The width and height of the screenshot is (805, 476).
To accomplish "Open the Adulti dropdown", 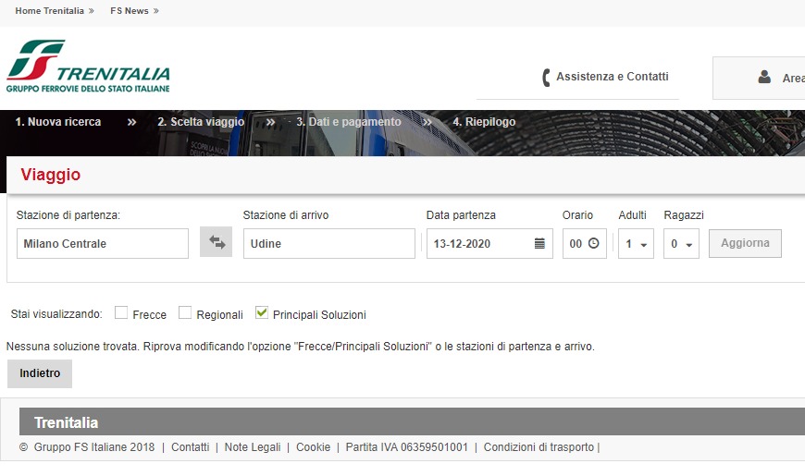I will [x=636, y=244].
